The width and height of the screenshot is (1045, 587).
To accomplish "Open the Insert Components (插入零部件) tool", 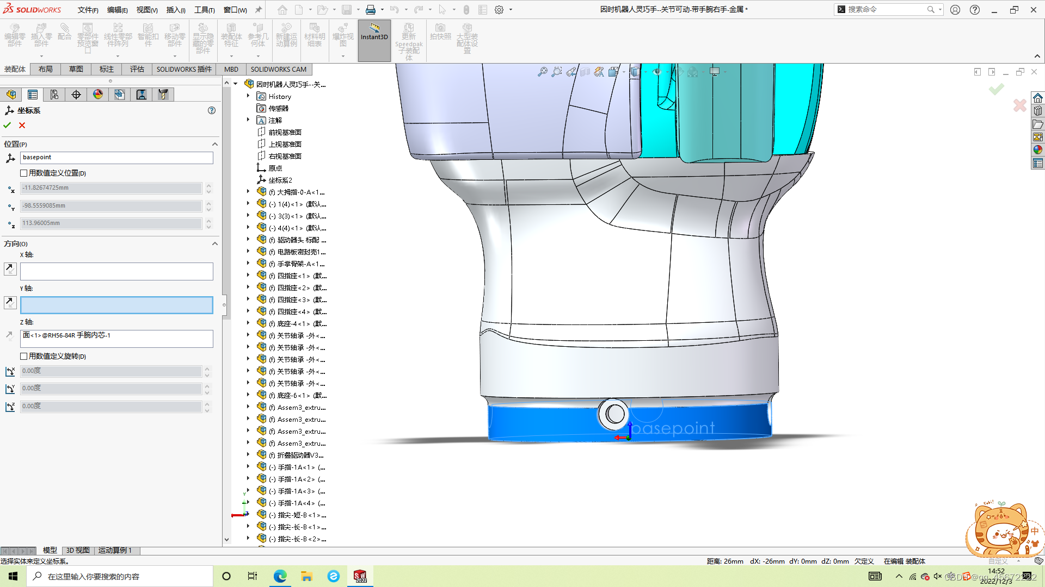I will pos(41,33).
